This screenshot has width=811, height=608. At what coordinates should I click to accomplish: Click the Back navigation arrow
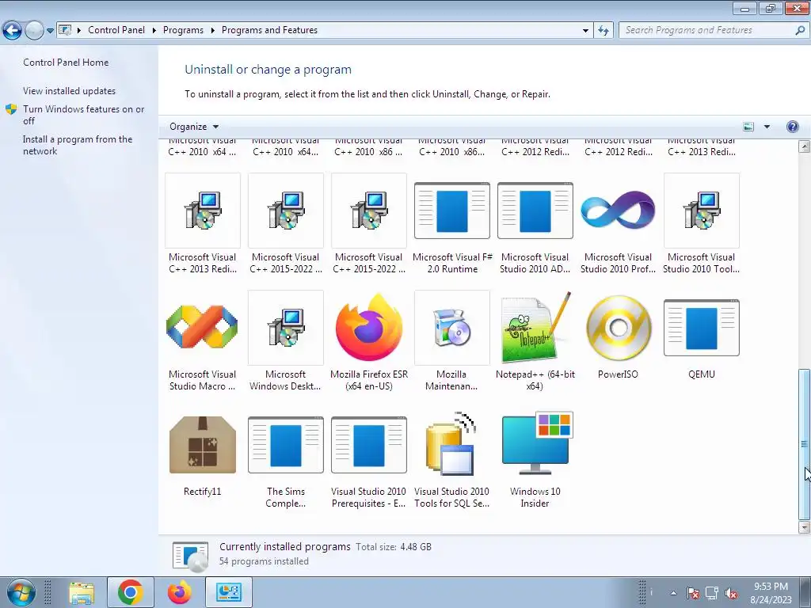point(13,31)
